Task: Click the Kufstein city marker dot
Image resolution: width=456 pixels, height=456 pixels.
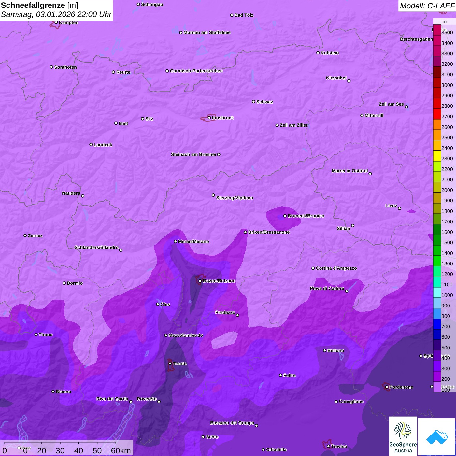Action: click(x=318, y=53)
